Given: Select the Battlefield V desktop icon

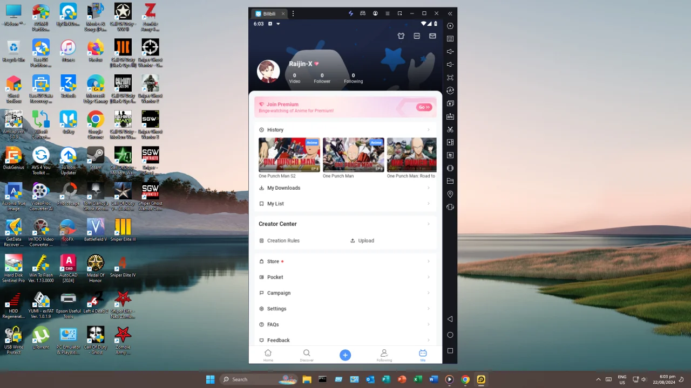Looking at the screenshot, I should click(x=96, y=231).
